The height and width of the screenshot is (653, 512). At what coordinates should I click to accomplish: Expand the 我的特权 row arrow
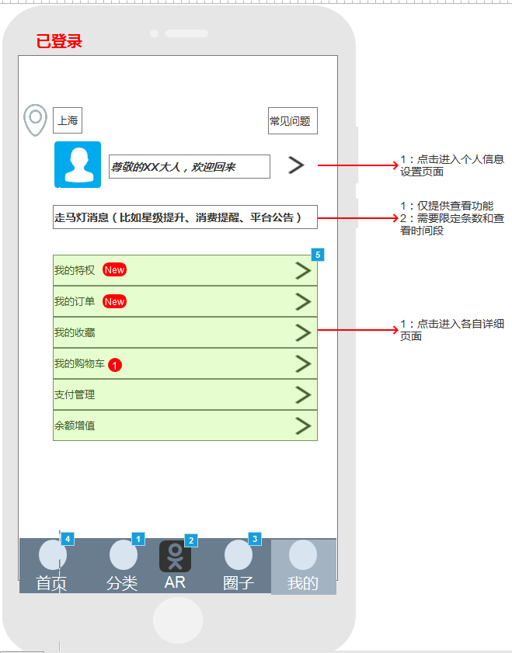coord(303,270)
